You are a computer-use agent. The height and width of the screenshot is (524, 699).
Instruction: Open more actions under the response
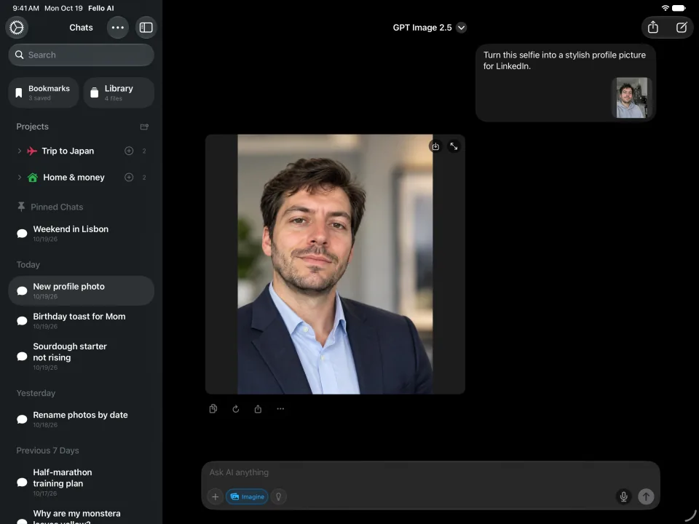pyautogui.click(x=280, y=408)
